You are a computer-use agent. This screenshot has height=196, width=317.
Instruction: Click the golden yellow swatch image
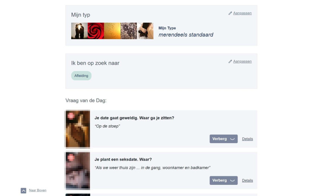tap(112, 31)
